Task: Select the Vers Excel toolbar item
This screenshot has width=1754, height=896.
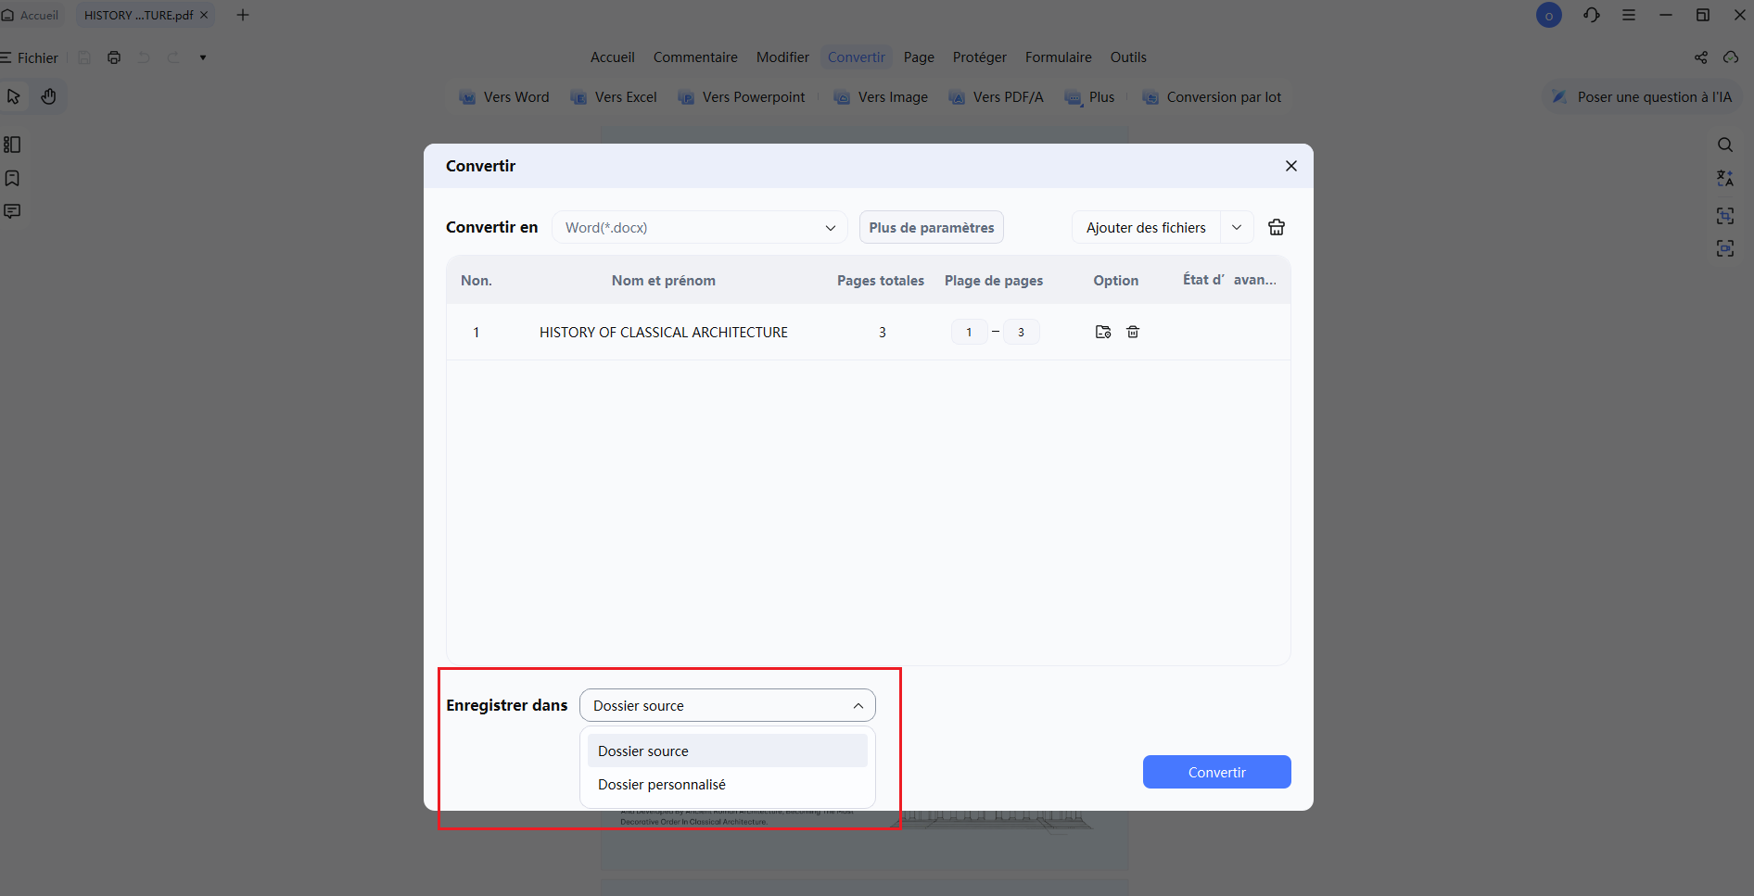Action: (x=614, y=97)
